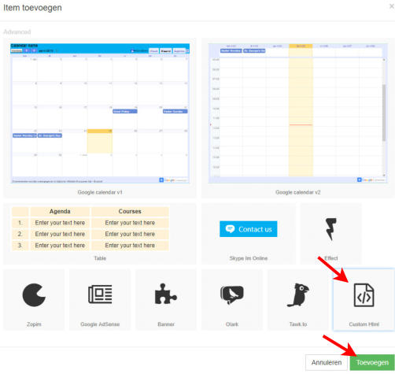Pick the Banner puzzle piece icon
Viewport: 395px width, 374px height.
tap(166, 294)
